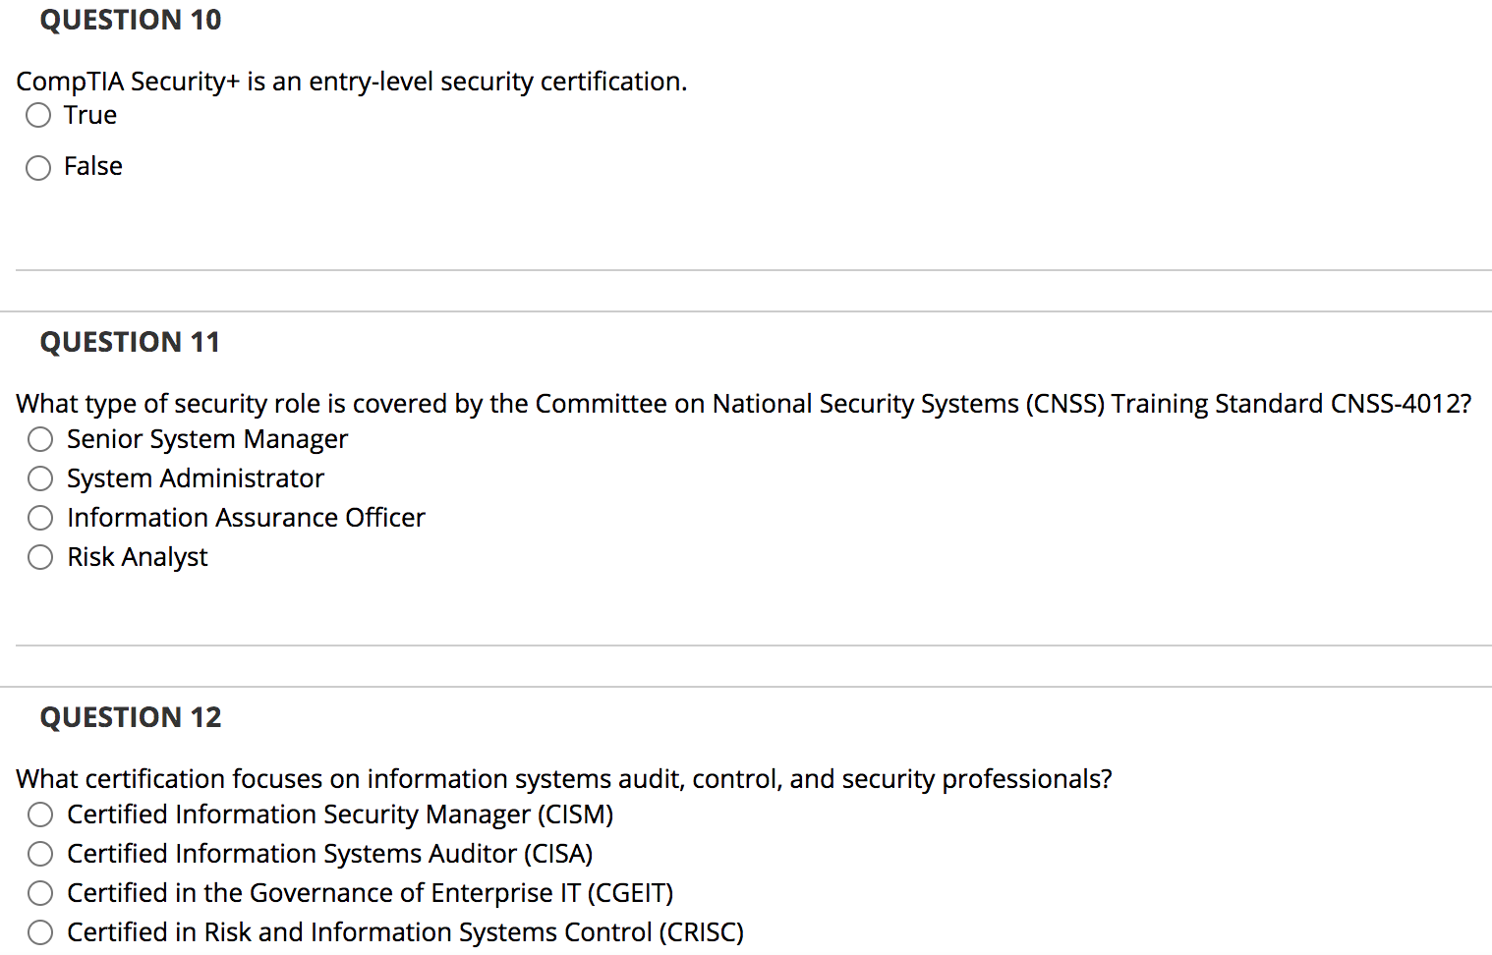Choose System Administrator radio button

pyautogui.click(x=40, y=478)
